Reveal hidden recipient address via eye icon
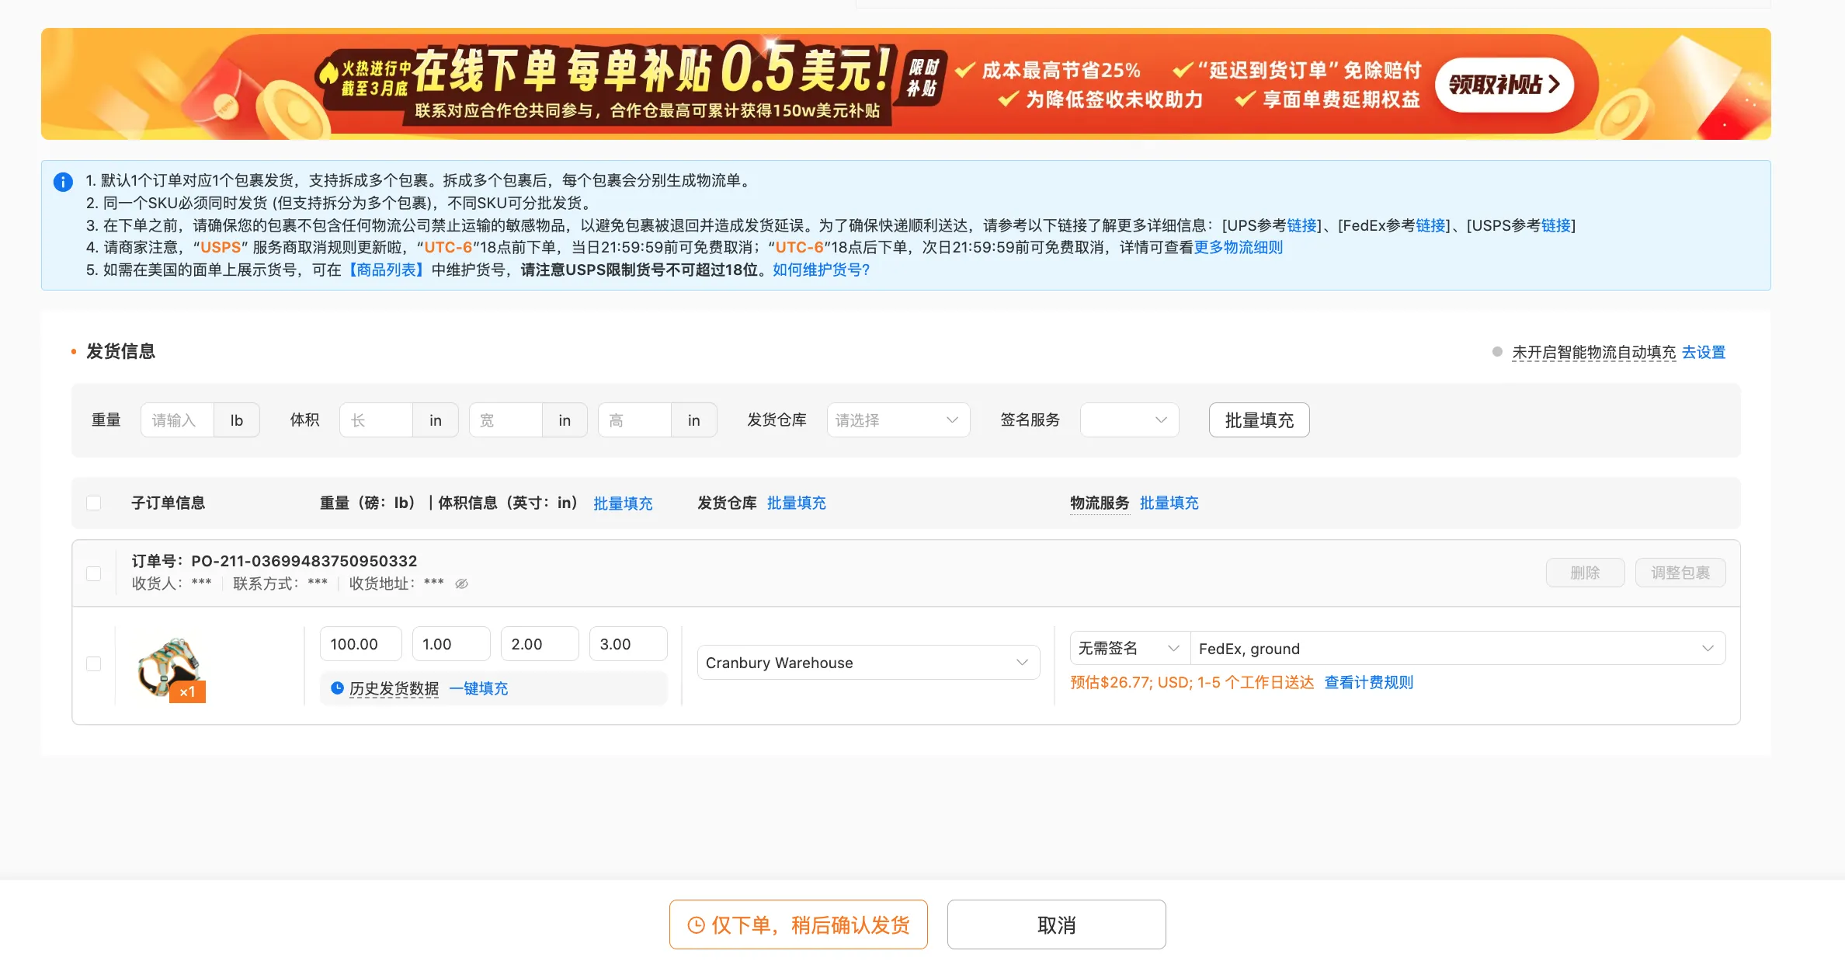Viewport: 1845px width, 968px height. tap(461, 583)
